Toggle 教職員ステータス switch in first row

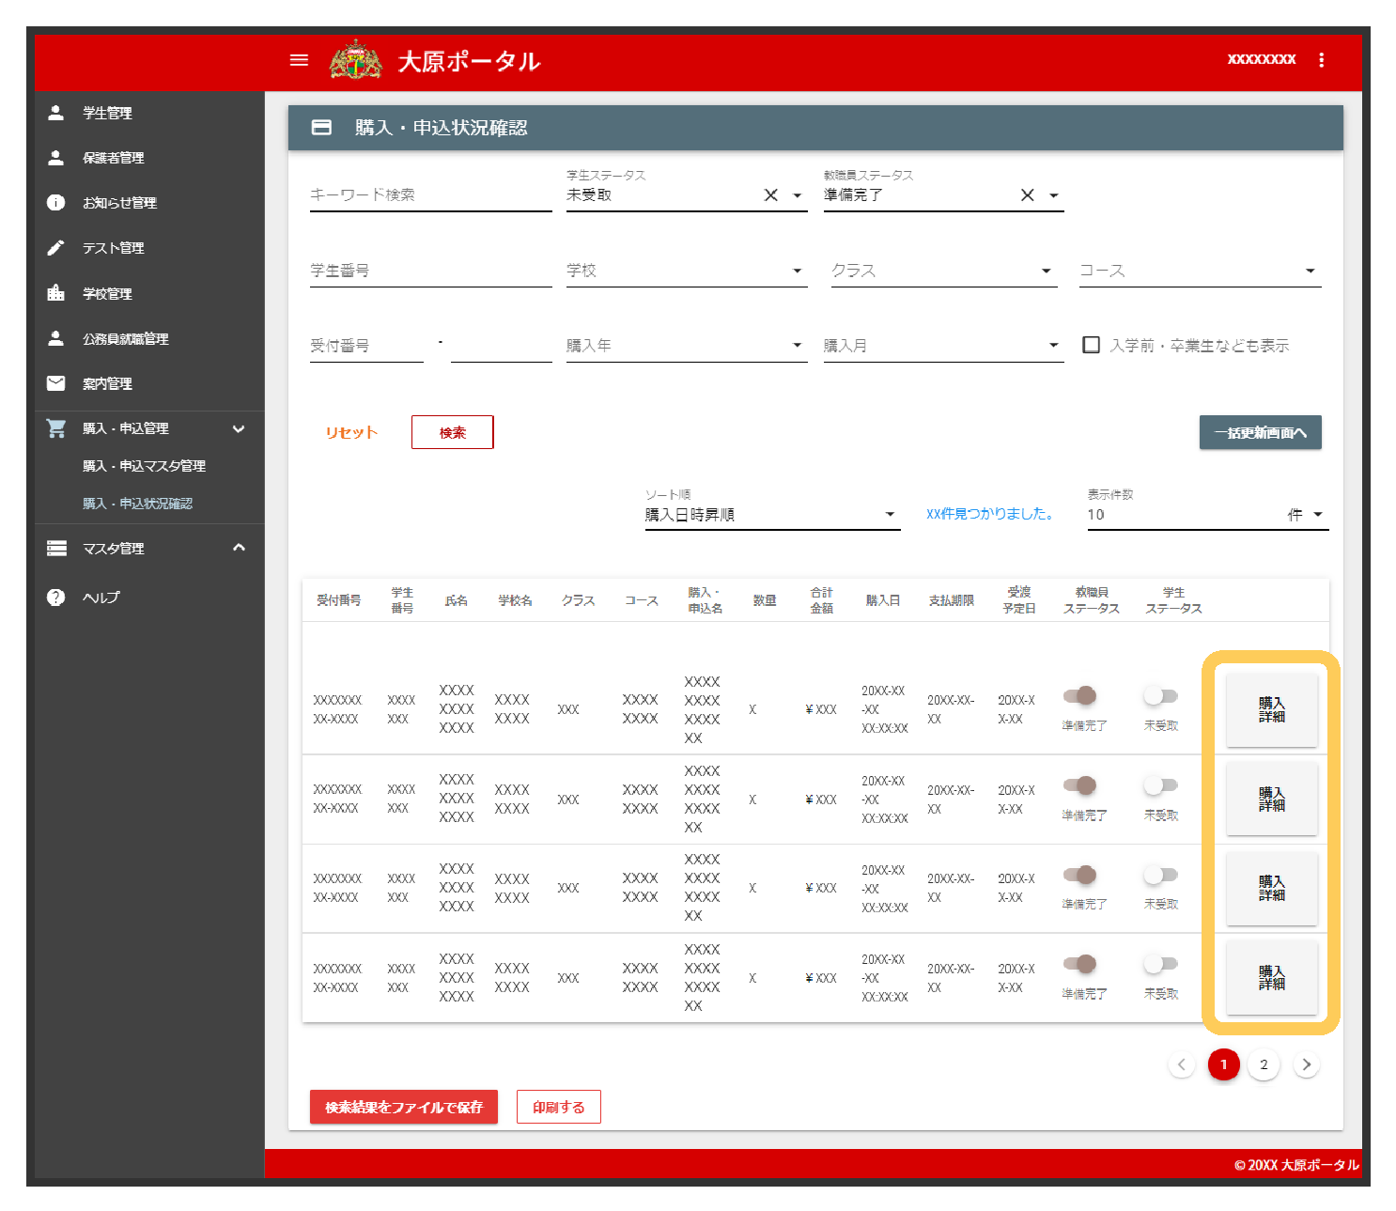(1080, 696)
